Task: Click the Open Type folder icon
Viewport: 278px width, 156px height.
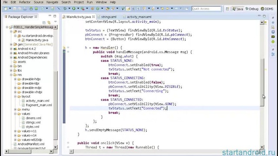Action: 107,9
